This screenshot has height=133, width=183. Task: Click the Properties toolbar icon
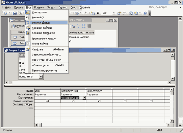click(119, 13)
